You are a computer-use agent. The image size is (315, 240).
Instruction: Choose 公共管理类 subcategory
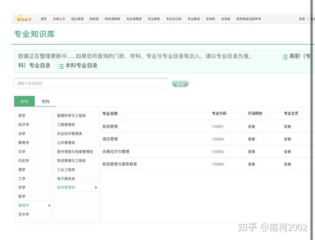pos(66,142)
